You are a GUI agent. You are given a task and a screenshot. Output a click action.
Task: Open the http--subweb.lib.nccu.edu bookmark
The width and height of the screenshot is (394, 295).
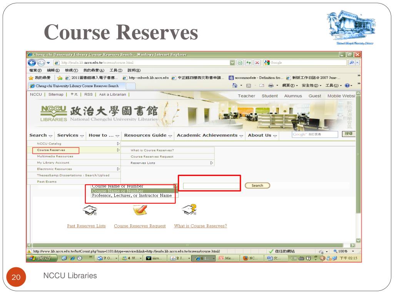(146, 78)
